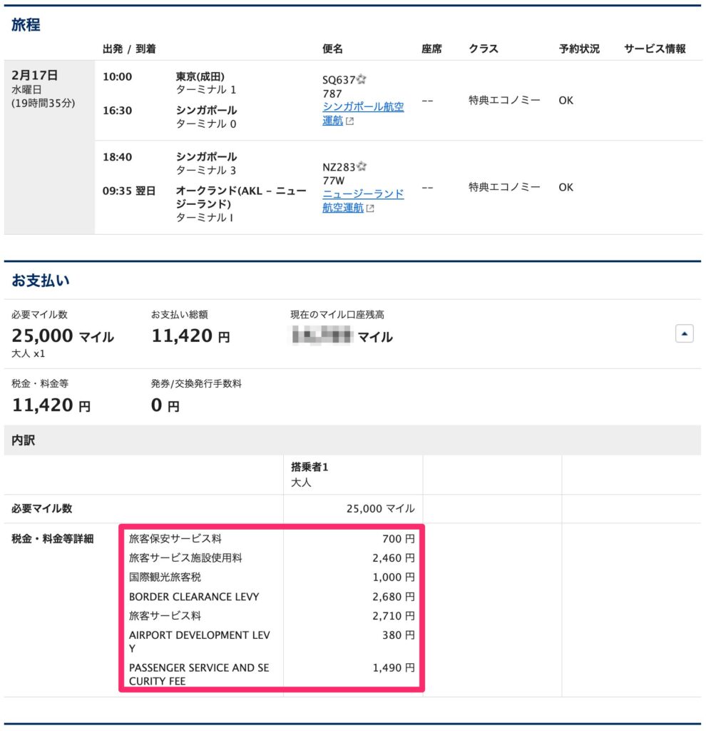This screenshot has width=706, height=731.
Task: Collapse the payment details with the arrow button
Action: pos(684,333)
